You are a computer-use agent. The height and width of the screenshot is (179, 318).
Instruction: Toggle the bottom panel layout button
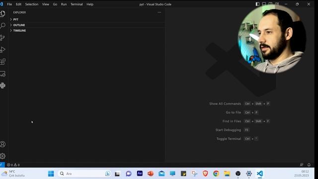(x=264, y=4)
